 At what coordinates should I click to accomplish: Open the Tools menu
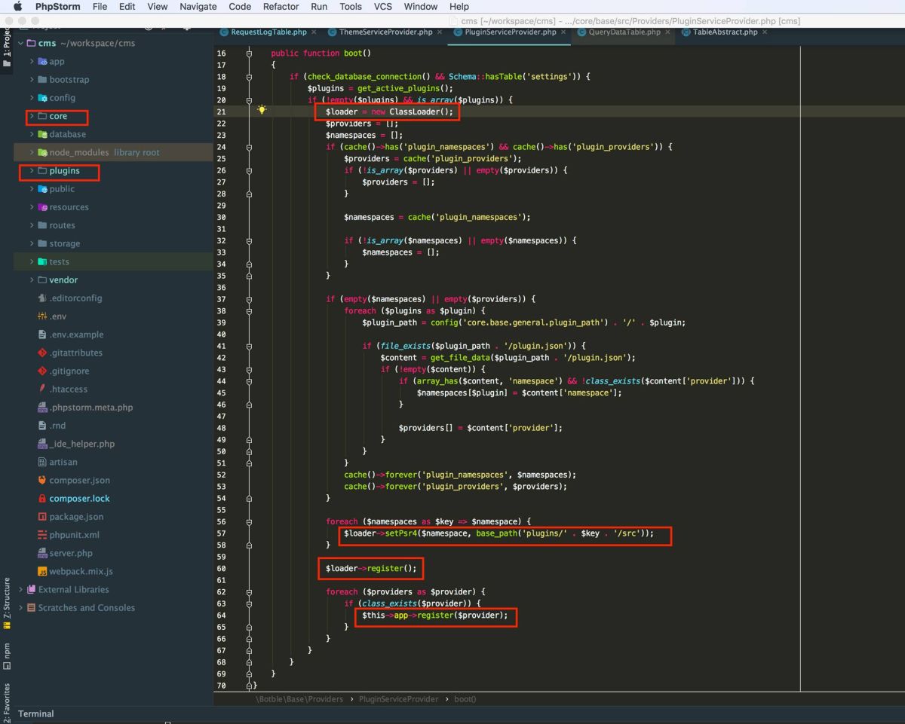(x=351, y=7)
